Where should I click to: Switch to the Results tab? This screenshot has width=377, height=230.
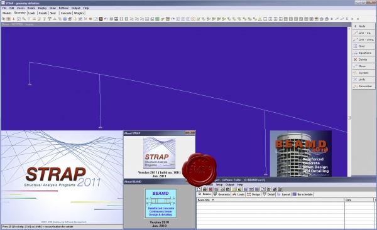pos(43,13)
